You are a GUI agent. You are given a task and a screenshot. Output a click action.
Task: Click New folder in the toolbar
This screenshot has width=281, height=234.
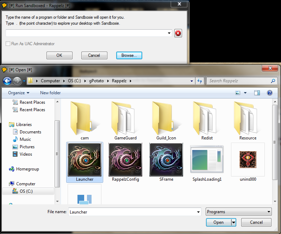pyautogui.click(x=50, y=93)
